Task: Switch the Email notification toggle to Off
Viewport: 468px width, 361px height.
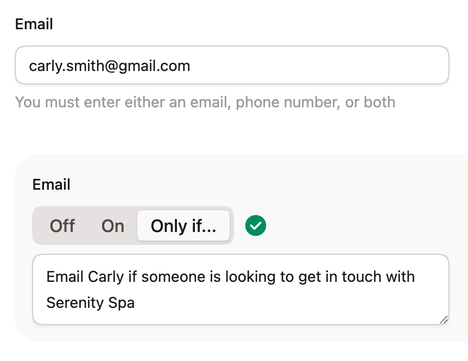Action: click(x=62, y=225)
